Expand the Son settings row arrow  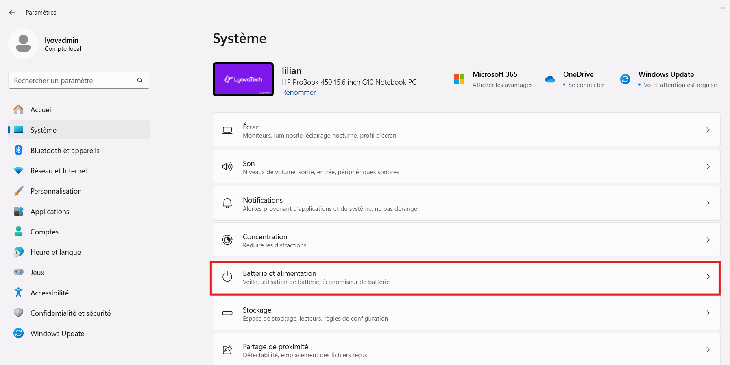point(708,166)
